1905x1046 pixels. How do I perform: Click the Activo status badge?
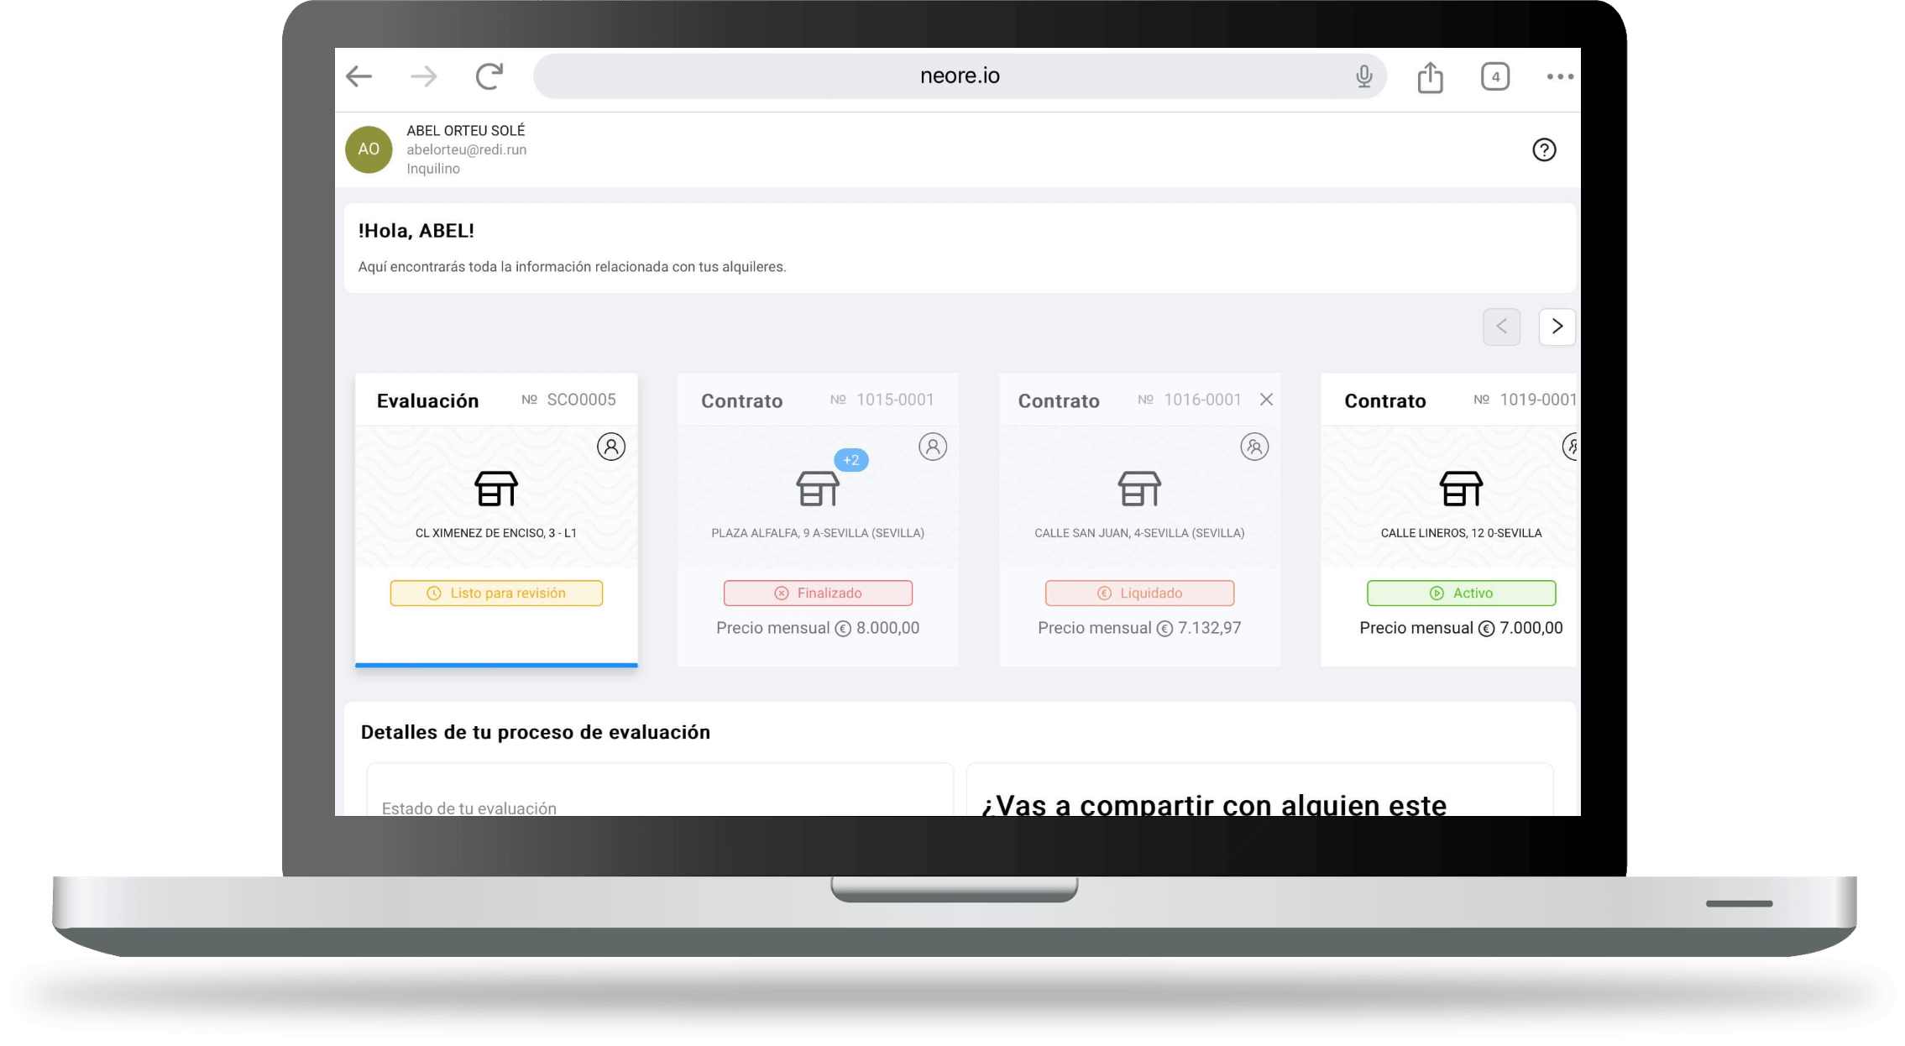pos(1460,593)
